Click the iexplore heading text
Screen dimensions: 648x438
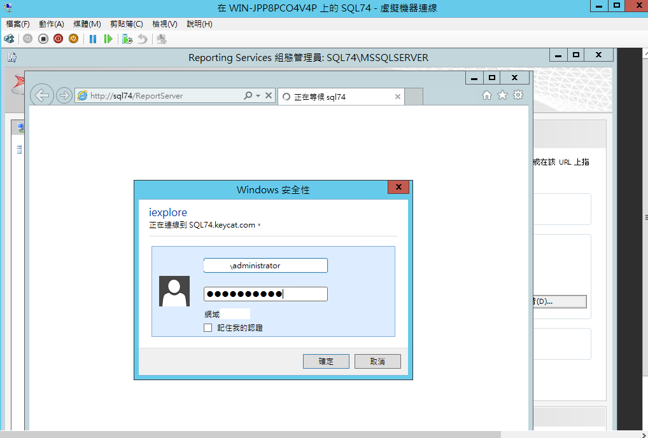(168, 212)
